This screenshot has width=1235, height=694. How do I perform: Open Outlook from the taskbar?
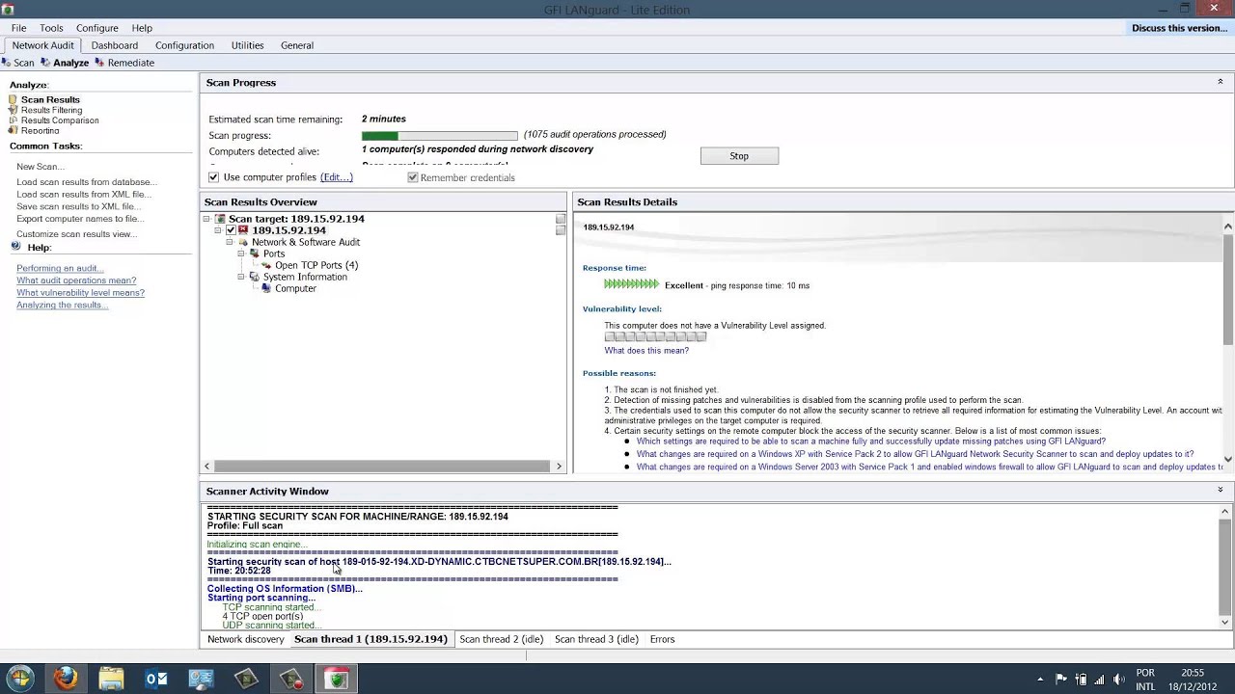[x=156, y=679]
